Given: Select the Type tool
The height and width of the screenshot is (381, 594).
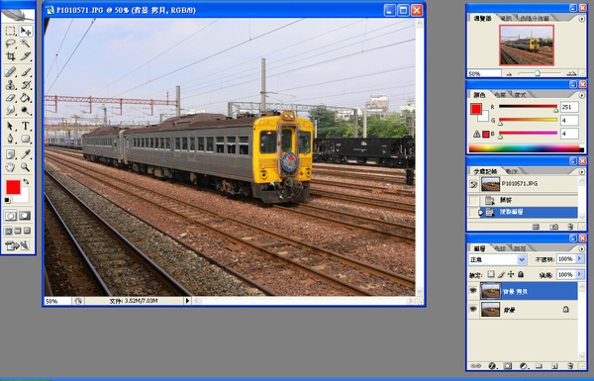Looking at the screenshot, I should click(26, 126).
